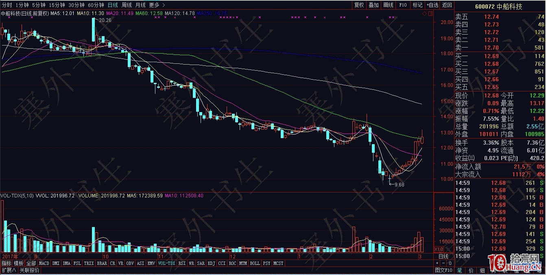Switch indicator to DMA
The width and height of the screenshot is (546, 275).
(67, 263)
